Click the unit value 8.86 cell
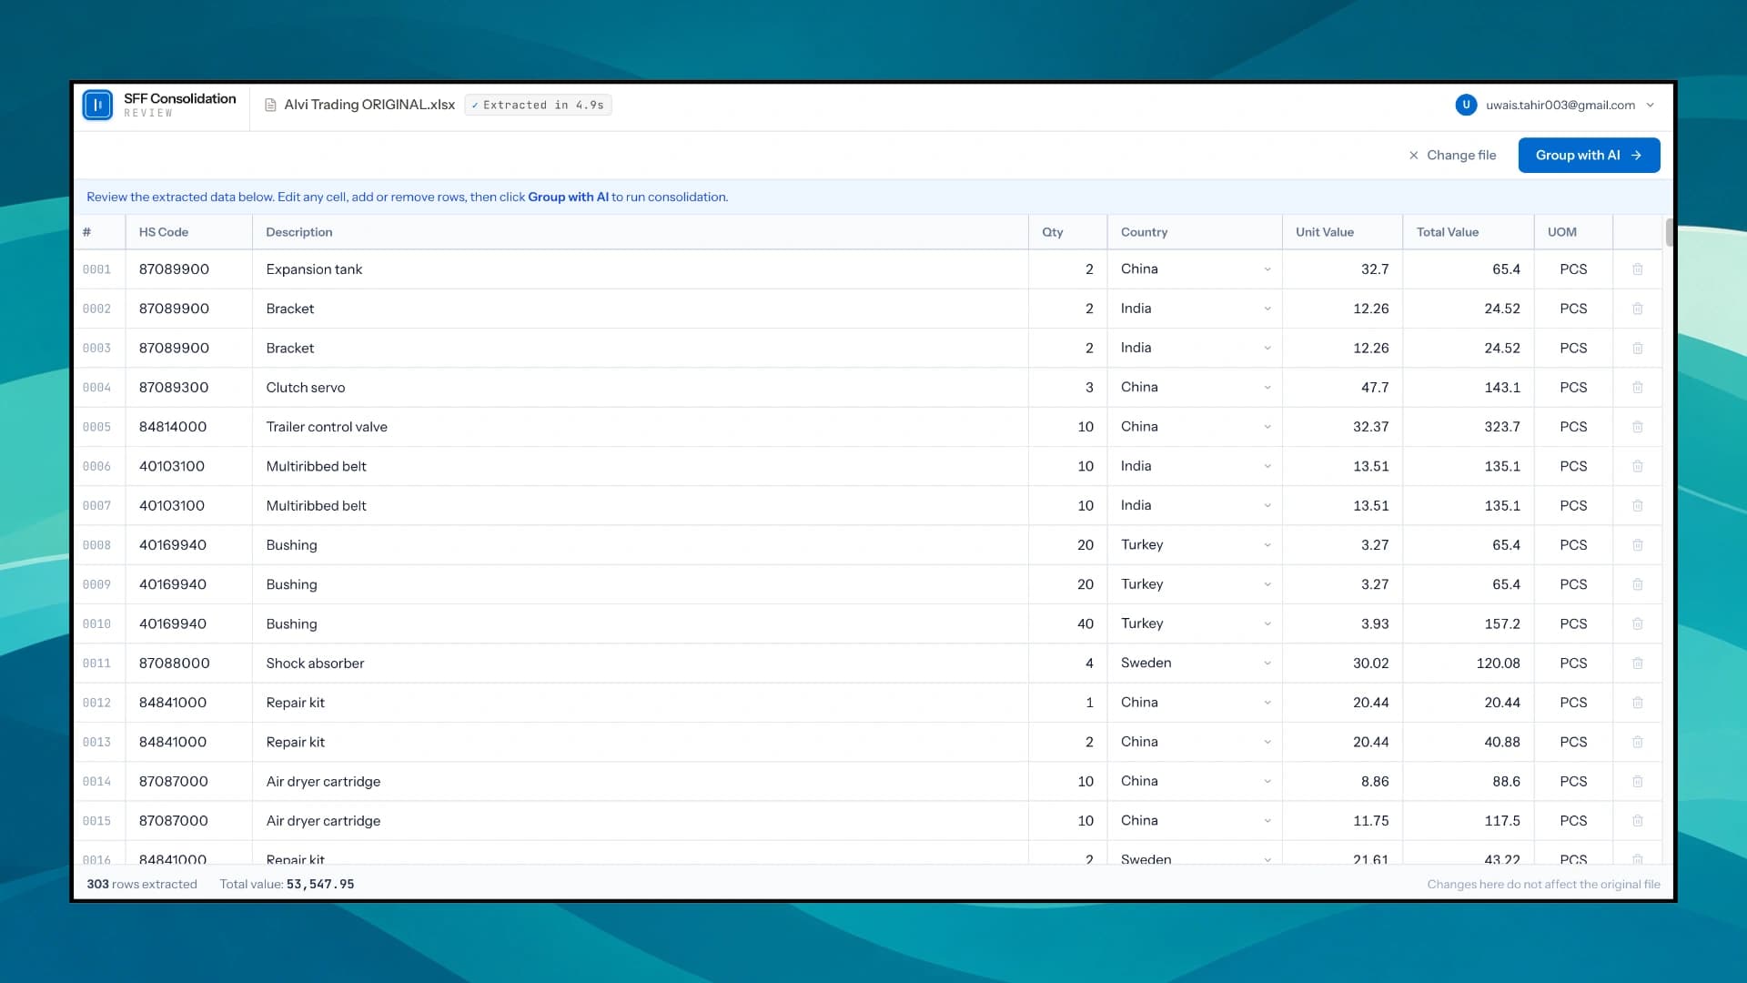Viewport: 1747px width, 983px height. [1343, 781]
